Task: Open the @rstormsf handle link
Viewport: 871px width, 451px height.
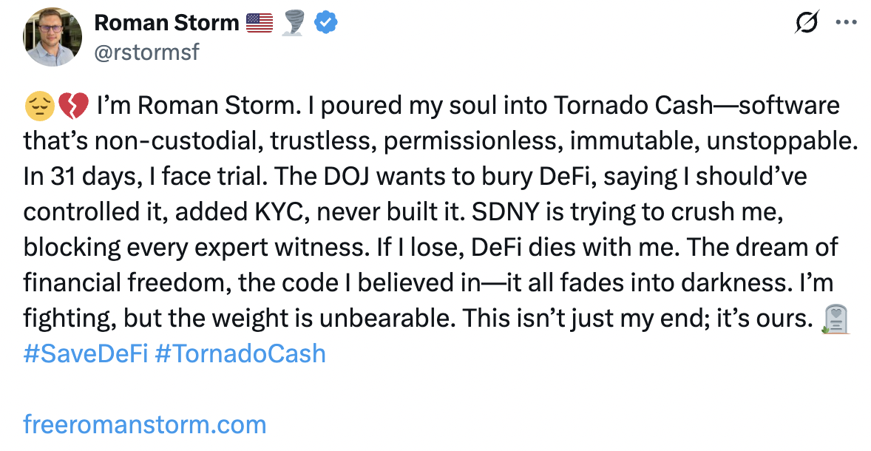Action: pos(146,52)
